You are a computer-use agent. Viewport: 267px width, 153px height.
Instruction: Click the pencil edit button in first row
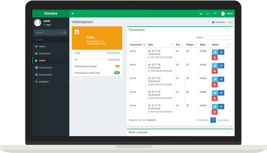pos(221,52)
